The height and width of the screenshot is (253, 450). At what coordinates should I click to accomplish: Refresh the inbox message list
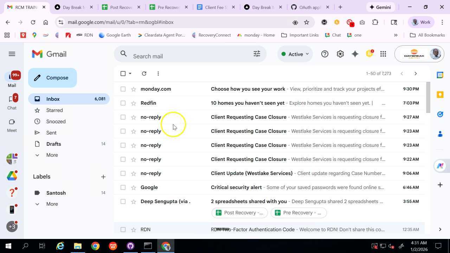click(144, 73)
